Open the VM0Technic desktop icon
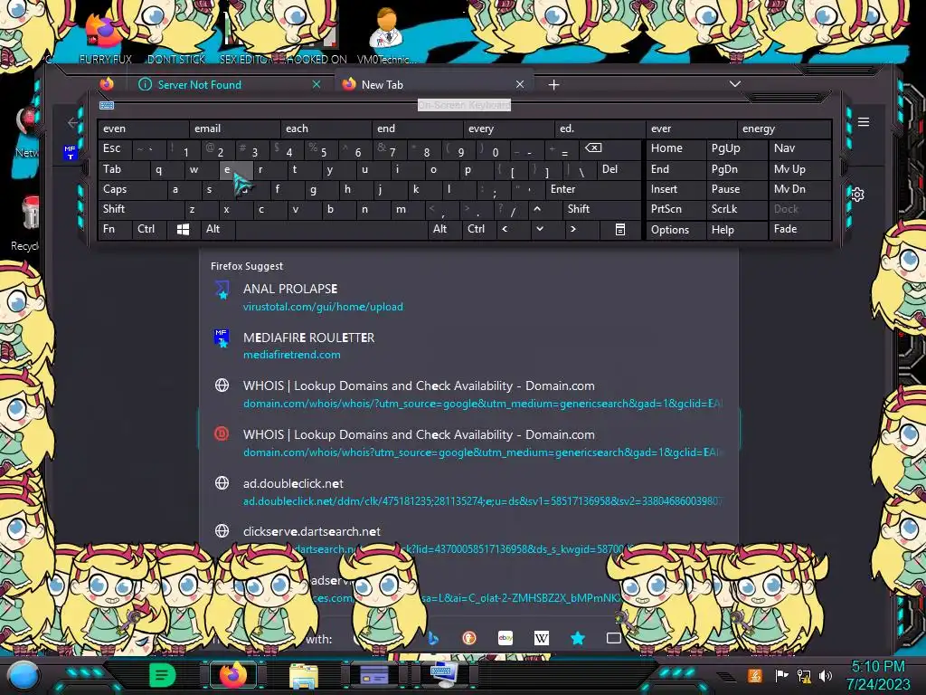Viewport: 926px width, 695px height. tap(386, 35)
